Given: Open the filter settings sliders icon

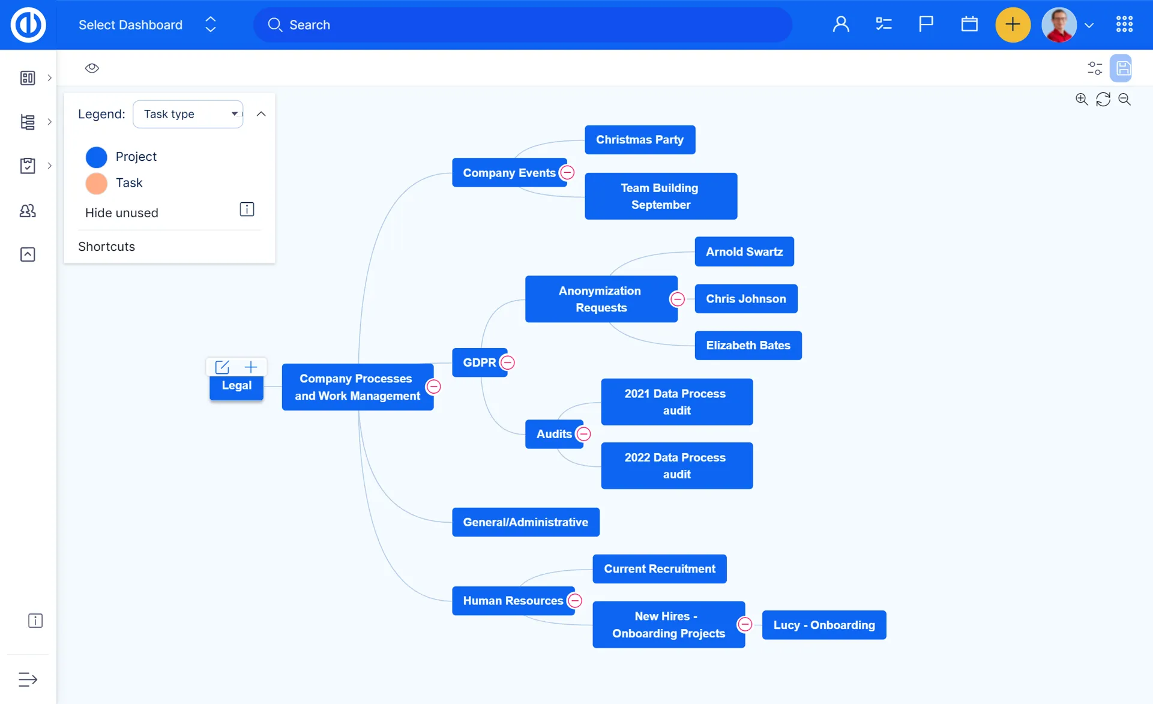Looking at the screenshot, I should 1095,68.
